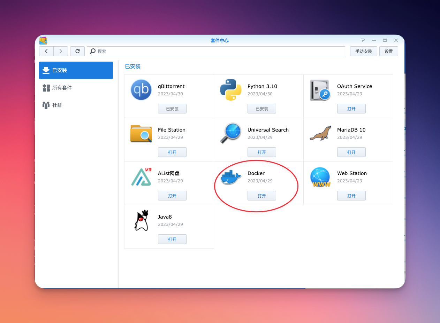Maximize the 套件中心 window
This screenshot has width=440, height=323.
pos(385,40)
